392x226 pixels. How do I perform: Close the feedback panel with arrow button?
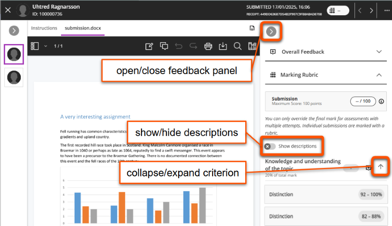(x=271, y=31)
